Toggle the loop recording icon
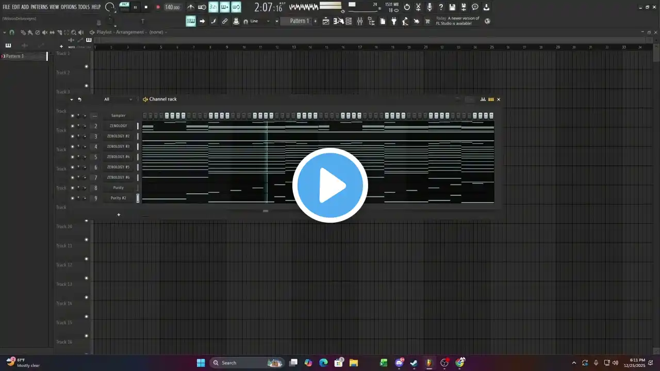Image resolution: width=660 pixels, height=371 pixels. [x=236, y=7]
